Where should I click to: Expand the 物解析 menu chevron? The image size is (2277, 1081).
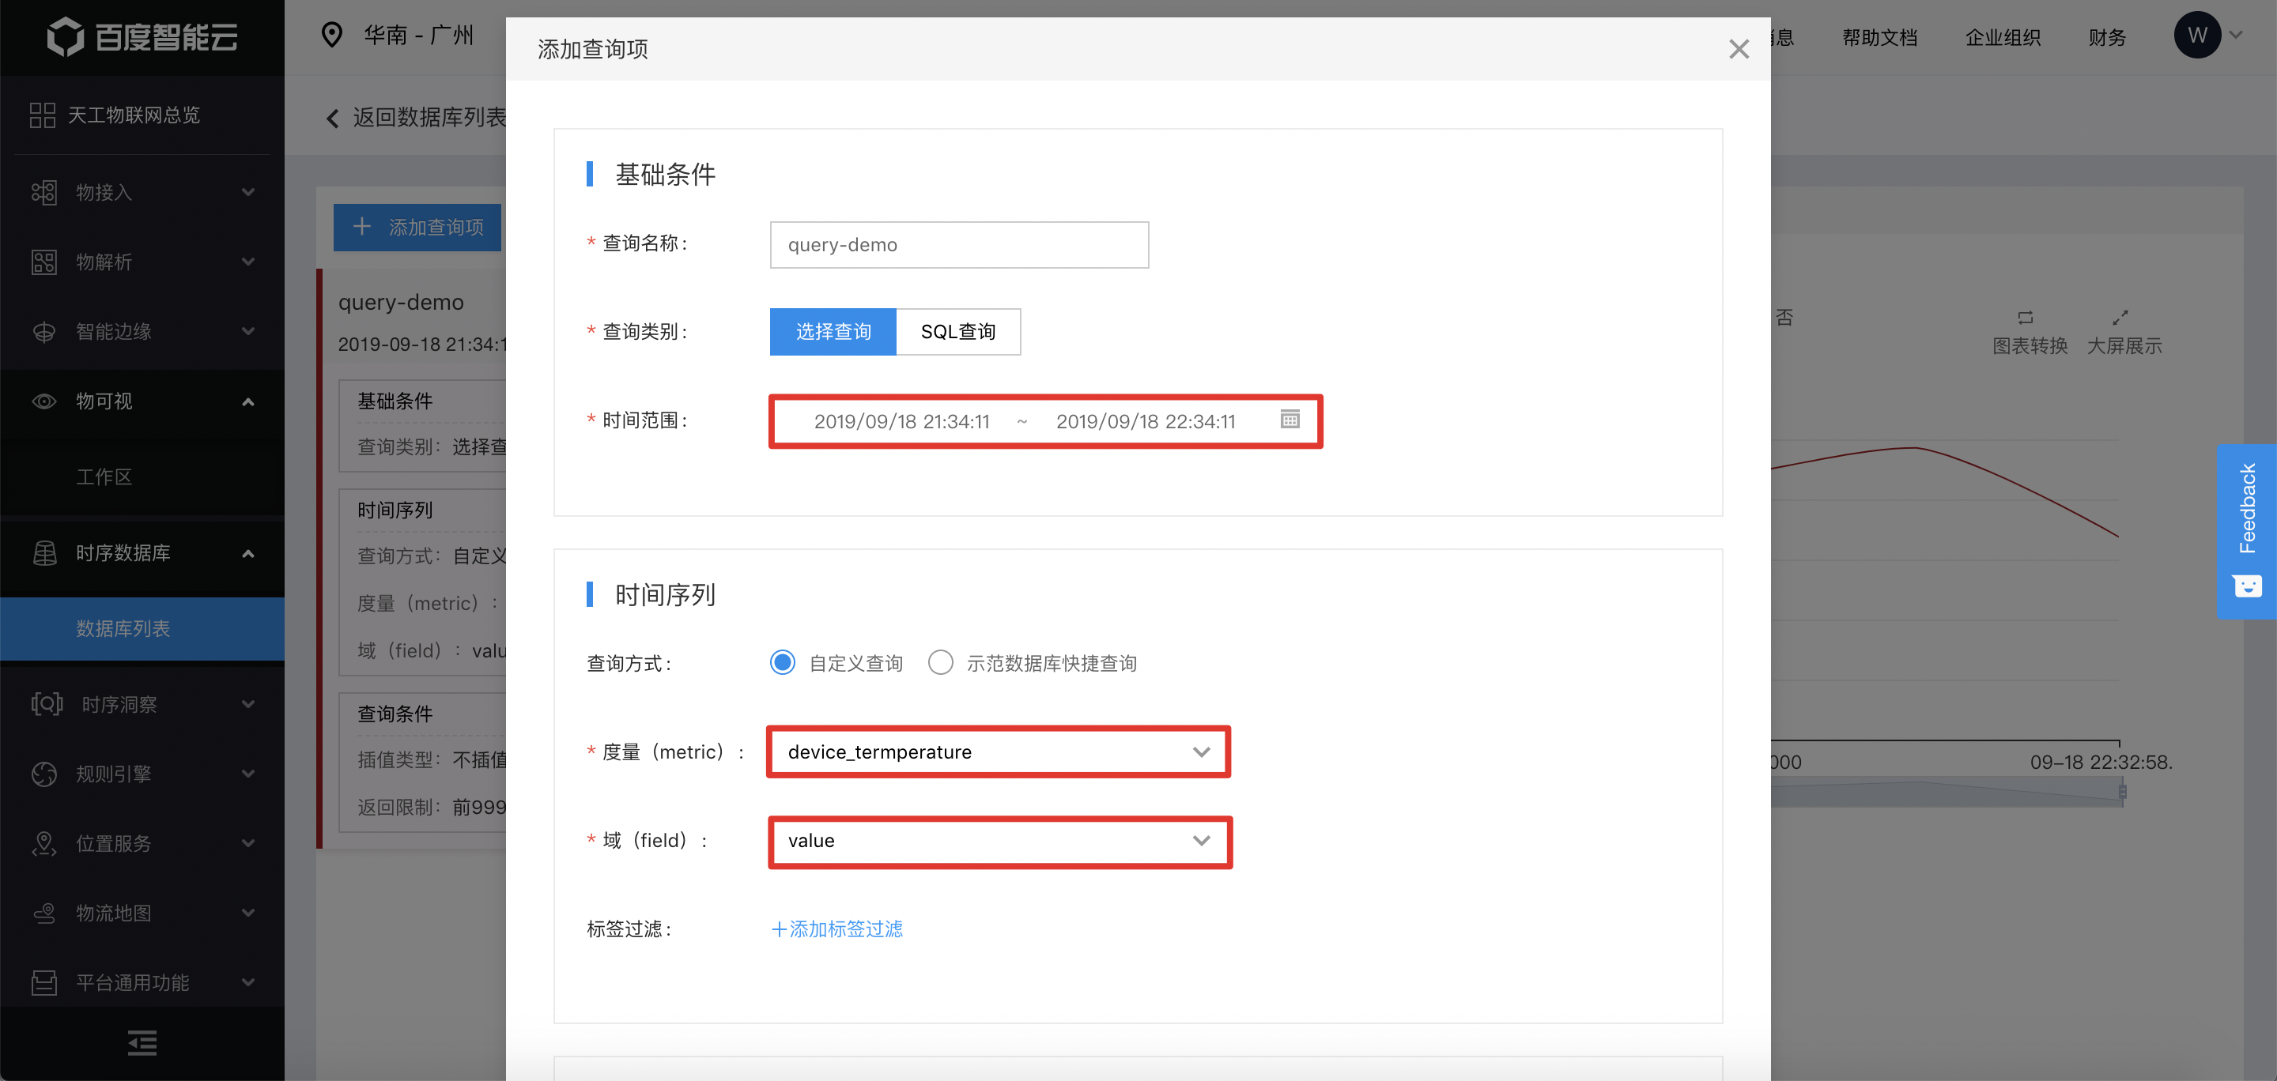pyautogui.click(x=248, y=262)
